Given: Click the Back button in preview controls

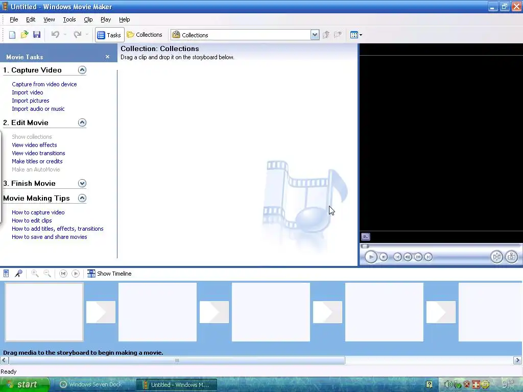Looking at the screenshot, I should point(397,257).
